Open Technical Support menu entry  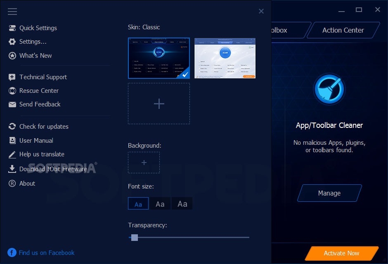coord(43,77)
